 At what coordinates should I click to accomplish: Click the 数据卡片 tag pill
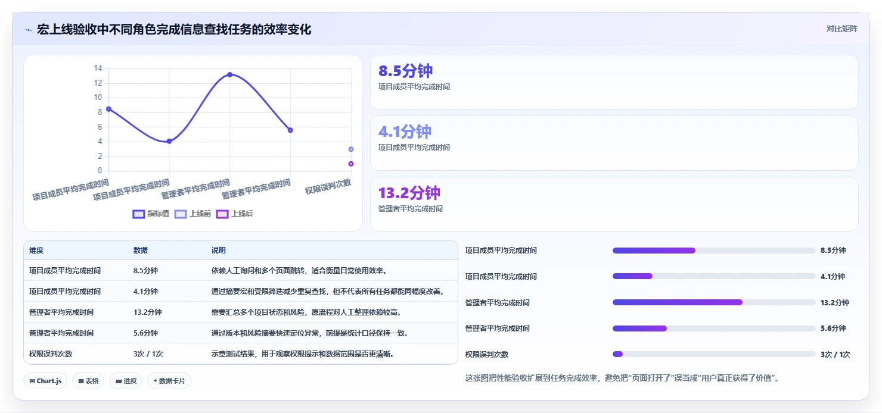coord(169,381)
